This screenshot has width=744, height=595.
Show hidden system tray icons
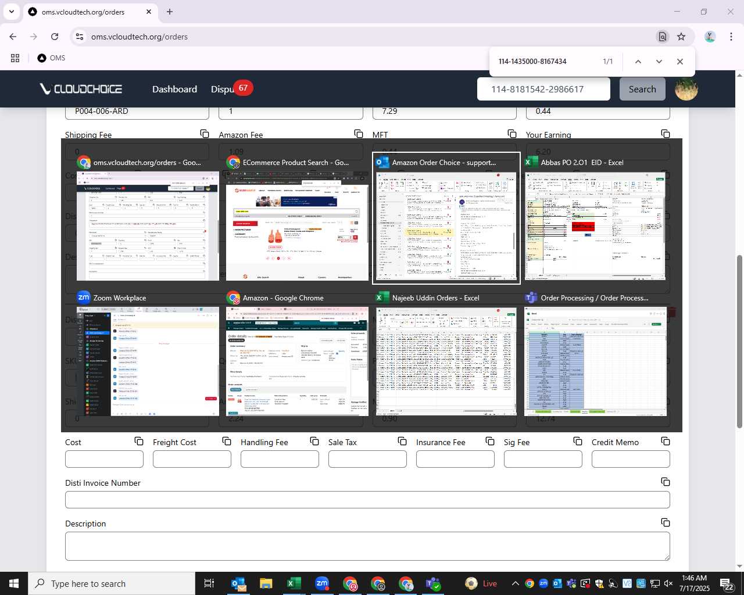click(x=515, y=583)
